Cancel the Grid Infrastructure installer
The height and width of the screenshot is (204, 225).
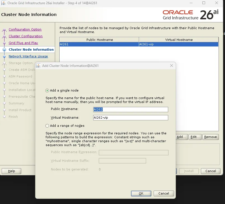[210, 171]
